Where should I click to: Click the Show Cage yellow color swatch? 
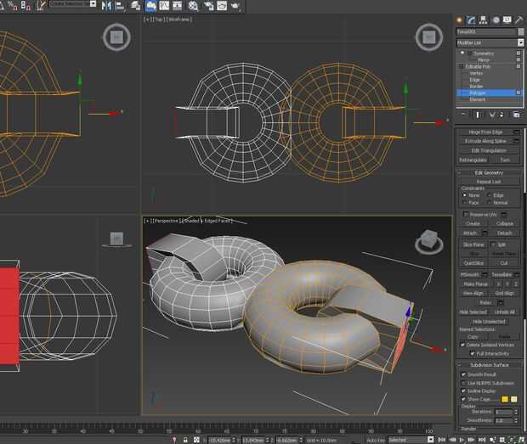504,398
